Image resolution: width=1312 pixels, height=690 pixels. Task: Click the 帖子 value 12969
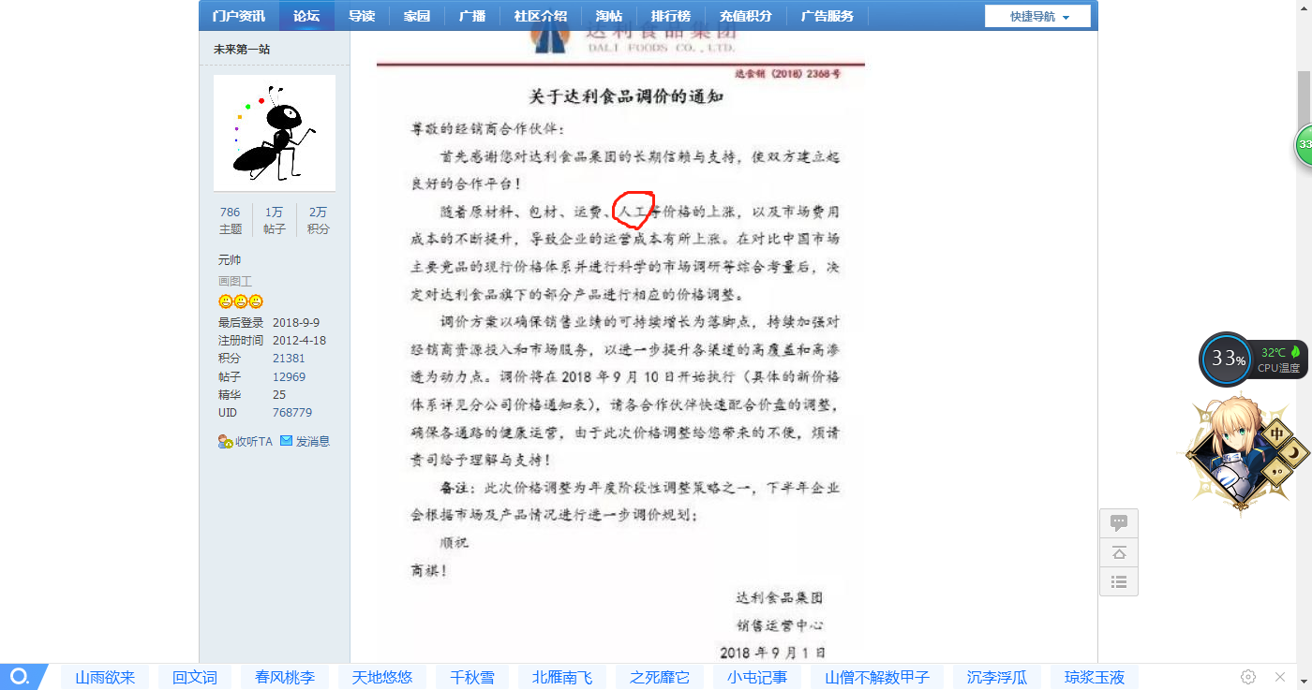[x=289, y=377]
